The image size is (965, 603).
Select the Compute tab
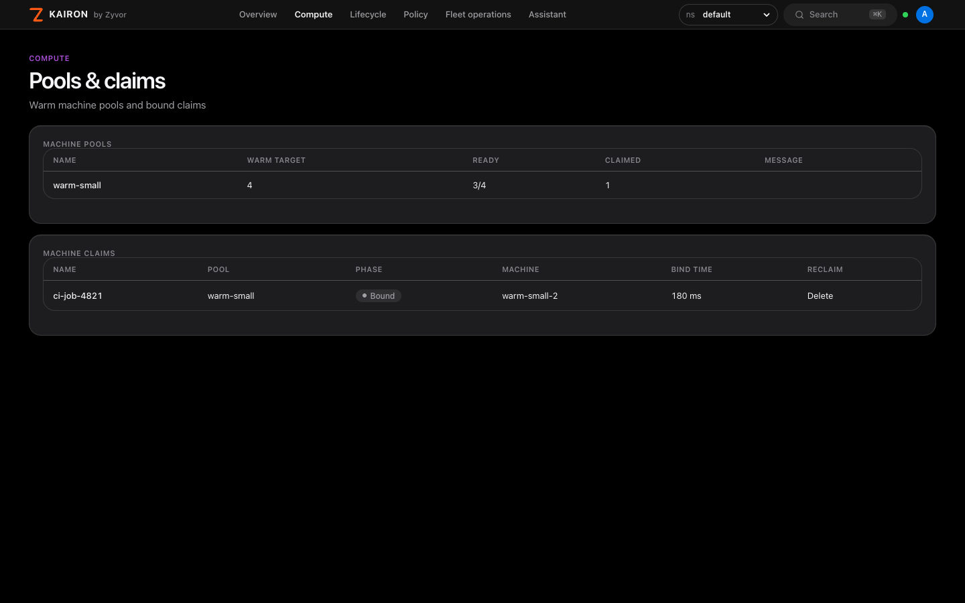[314, 15]
